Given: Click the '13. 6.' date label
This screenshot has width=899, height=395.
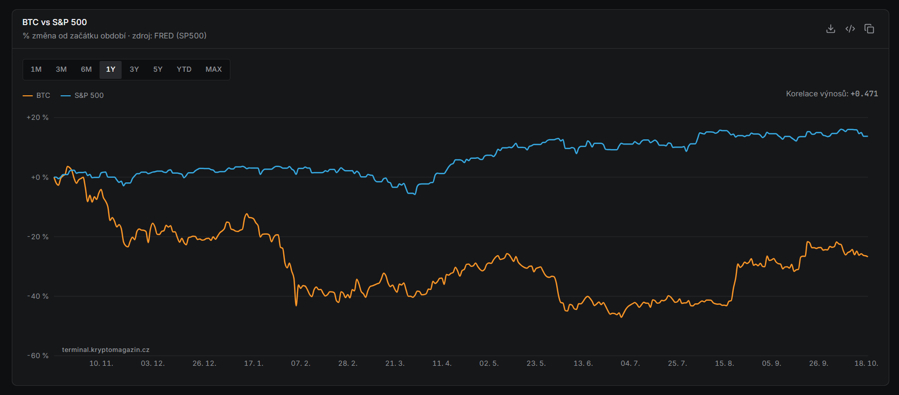Looking at the screenshot, I should (583, 363).
